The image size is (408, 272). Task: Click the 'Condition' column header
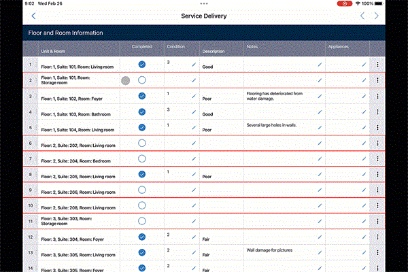tap(175, 47)
